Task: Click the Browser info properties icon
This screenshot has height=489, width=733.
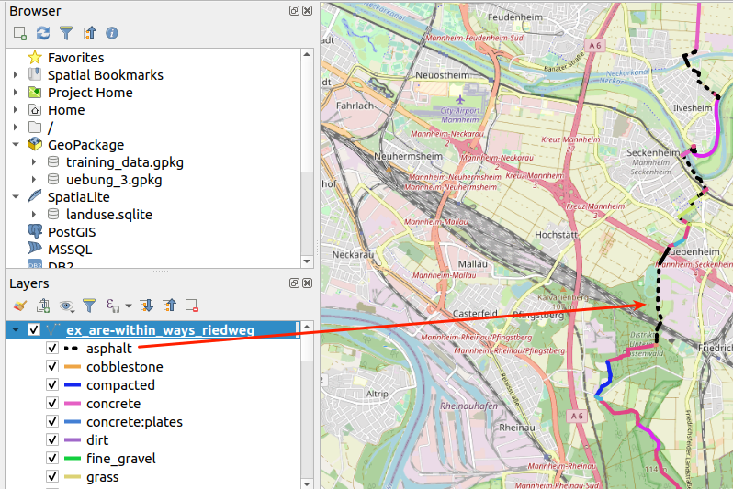Action: pyautogui.click(x=112, y=33)
